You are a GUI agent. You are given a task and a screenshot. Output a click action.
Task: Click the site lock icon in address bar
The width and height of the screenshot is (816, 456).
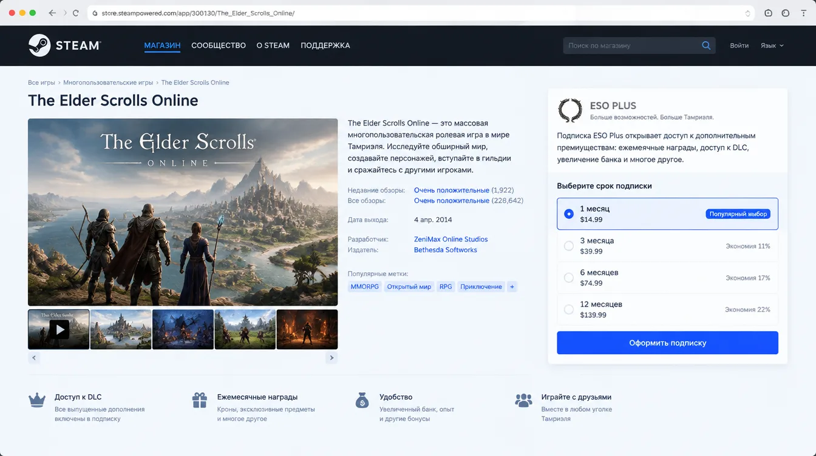click(x=95, y=13)
